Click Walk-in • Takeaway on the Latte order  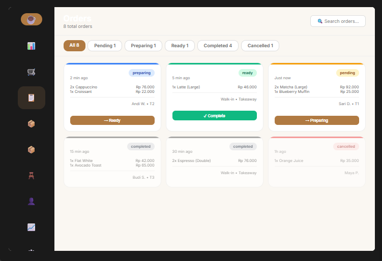pyautogui.click(x=239, y=99)
